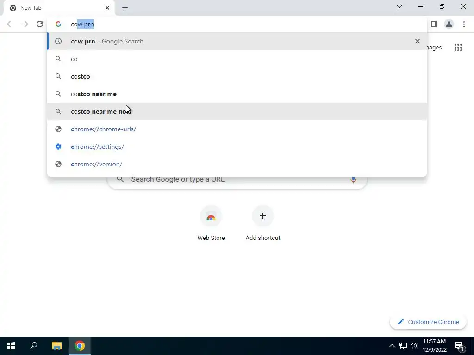Select the 'co' search suggestion
Viewport: 474px width, 355px height.
pos(237,59)
